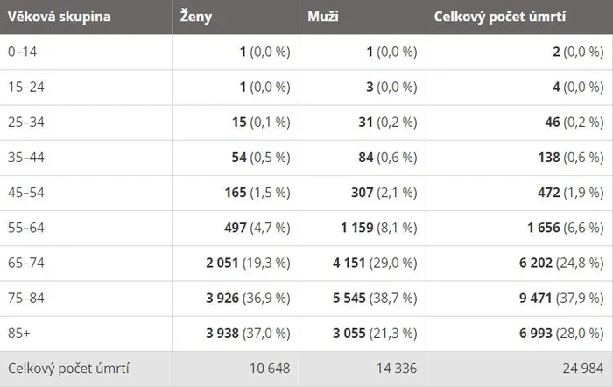The height and width of the screenshot is (387, 613).
Task: Click the Celkový počet úmrtí header
Action: tap(500, 17)
